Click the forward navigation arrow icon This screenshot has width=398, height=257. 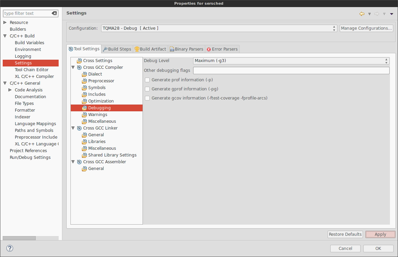[x=377, y=14]
